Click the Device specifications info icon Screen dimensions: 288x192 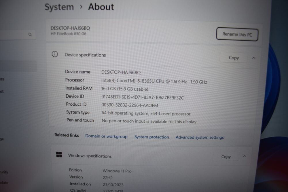[55, 54]
